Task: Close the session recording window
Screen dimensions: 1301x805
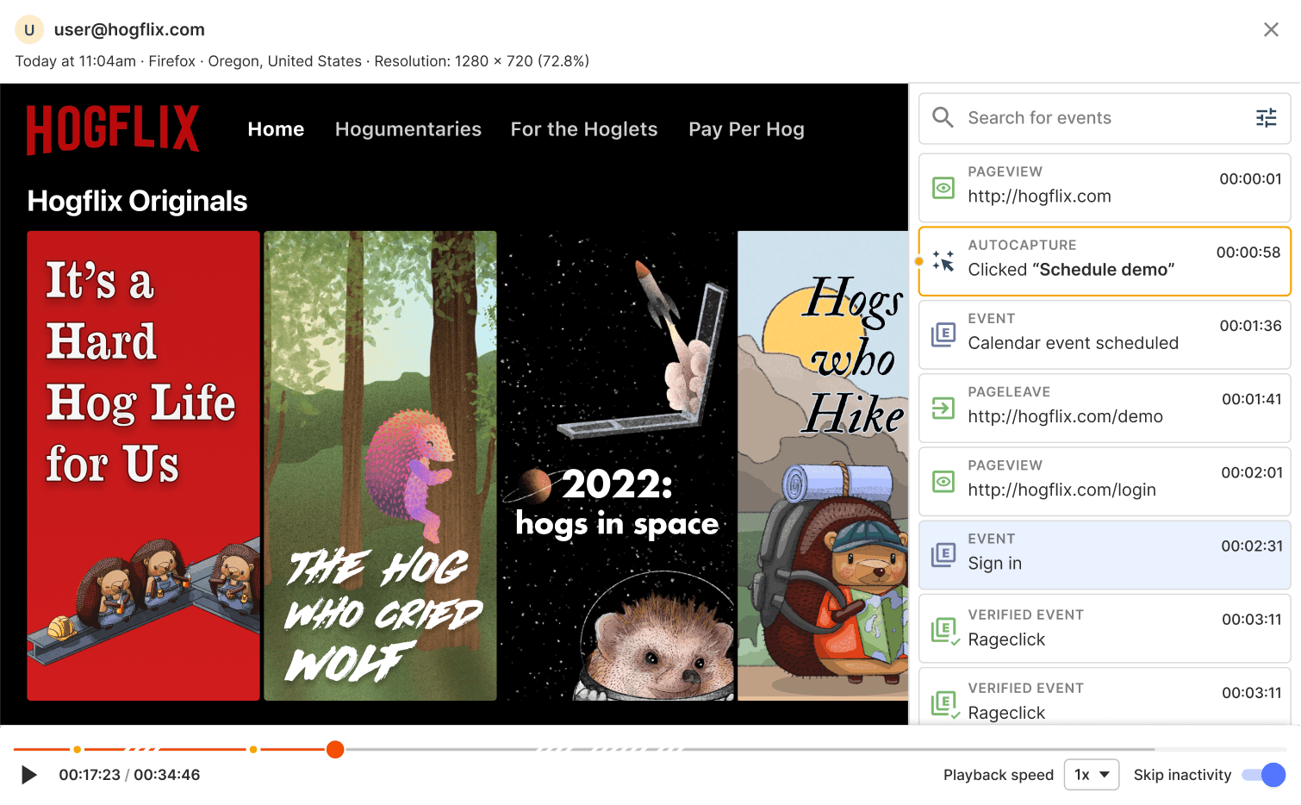Action: point(1270,30)
